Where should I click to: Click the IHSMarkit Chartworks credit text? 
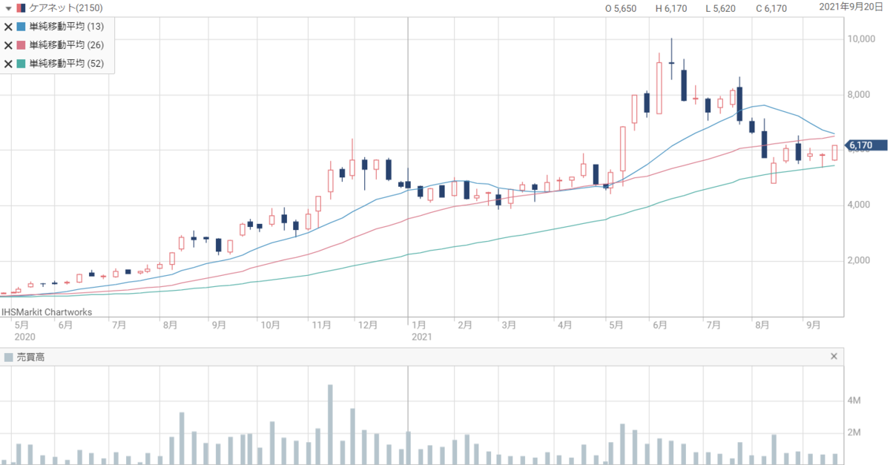(47, 312)
